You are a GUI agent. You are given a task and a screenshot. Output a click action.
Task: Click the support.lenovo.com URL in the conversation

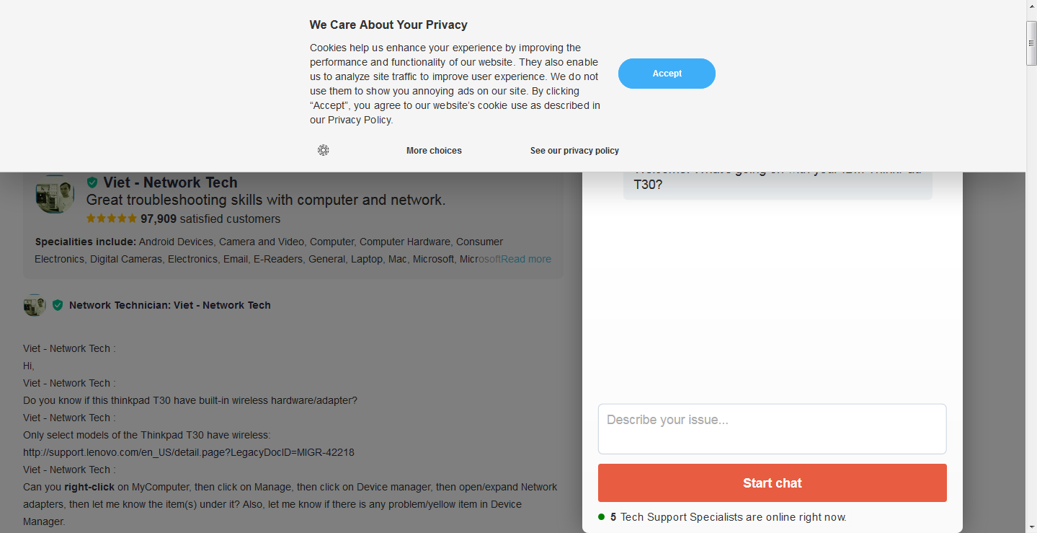[189, 452]
